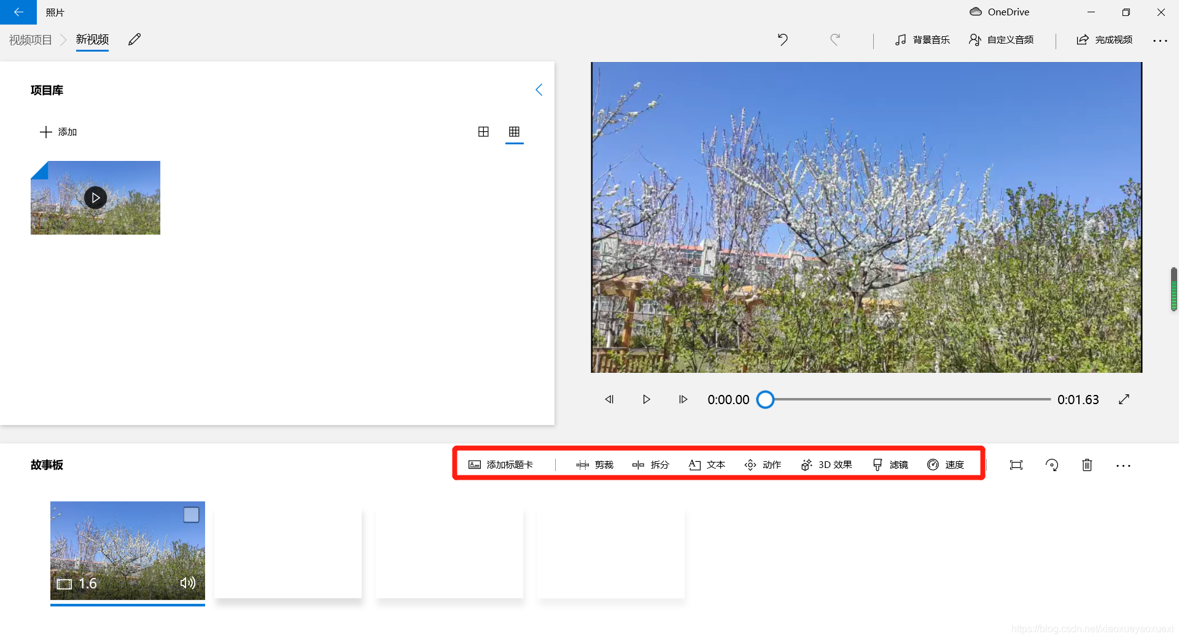Select the video thumbnail in the project library

[x=95, y=198]
